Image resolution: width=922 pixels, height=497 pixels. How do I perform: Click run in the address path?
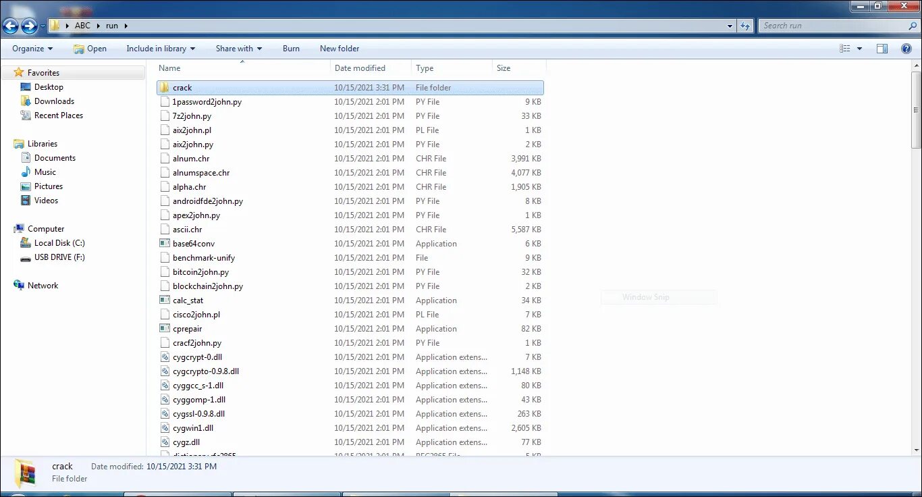pos(112,26)
